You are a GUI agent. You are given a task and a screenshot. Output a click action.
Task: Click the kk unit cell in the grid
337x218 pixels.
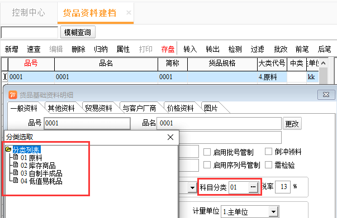[313, 77]
